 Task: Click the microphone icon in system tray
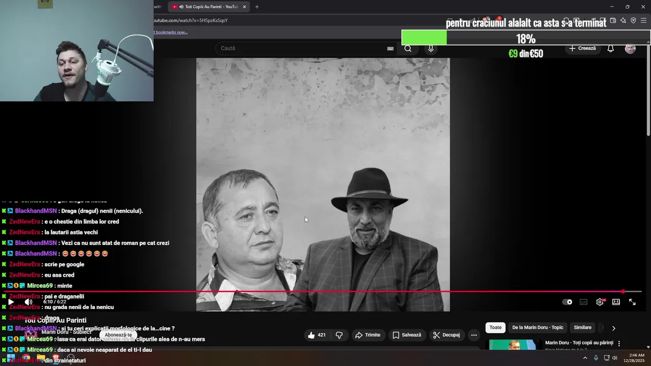(596, 358)
